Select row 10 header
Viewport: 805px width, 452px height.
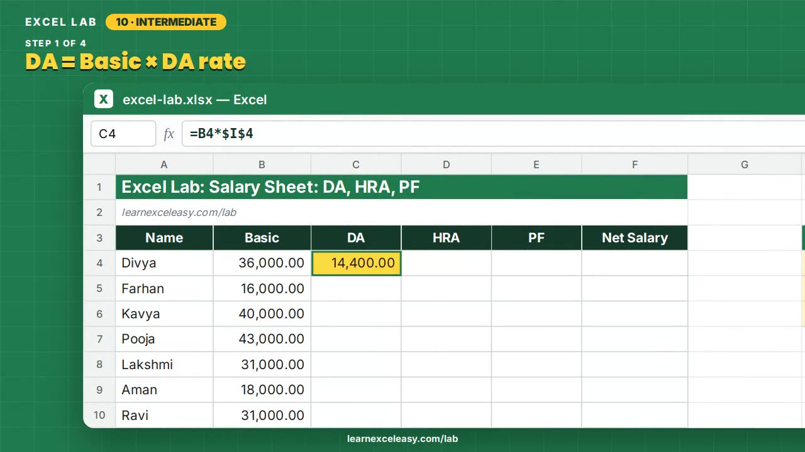click(99, 415)
